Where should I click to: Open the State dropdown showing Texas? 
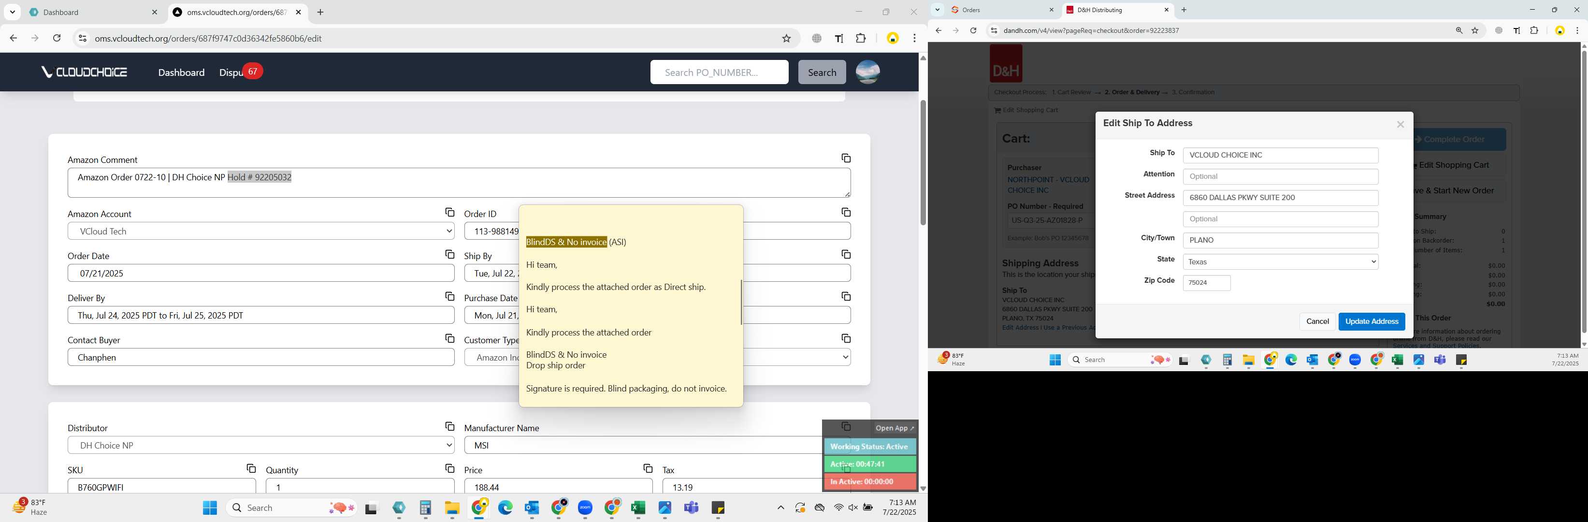[1280, 262]
